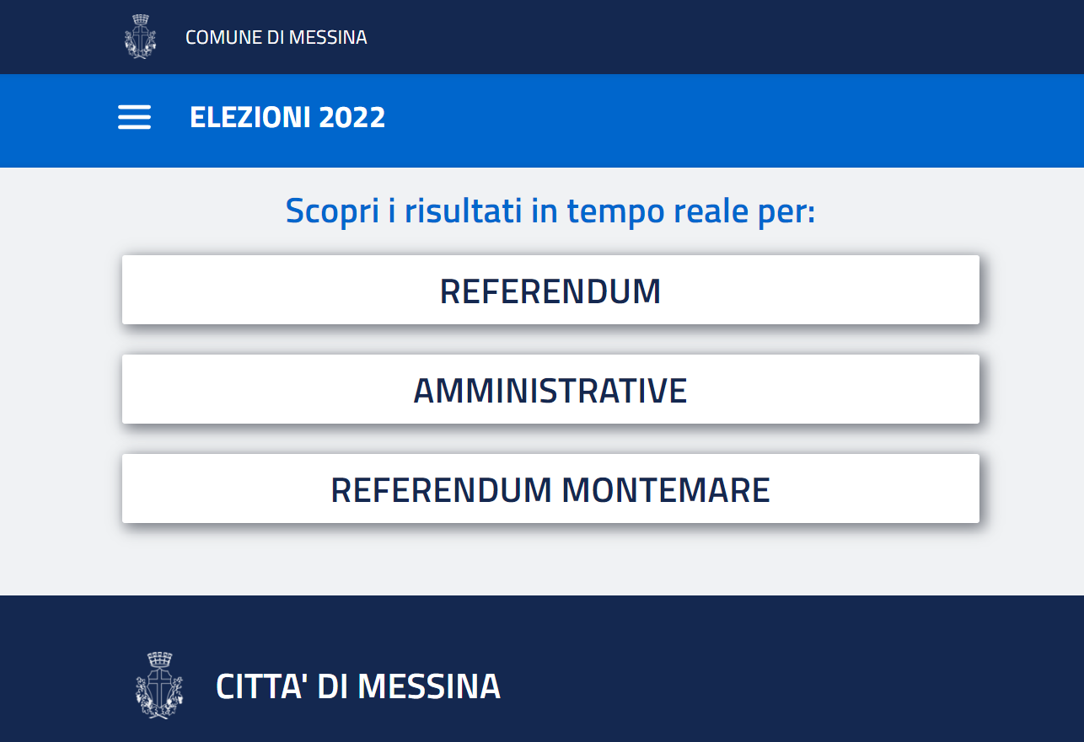Image resolution: width=1084 pixels, height=742 pixels.
Task: Click the COMUNE DI MESSINA header link
Action: pyautogui.click(x=276, y=36)
